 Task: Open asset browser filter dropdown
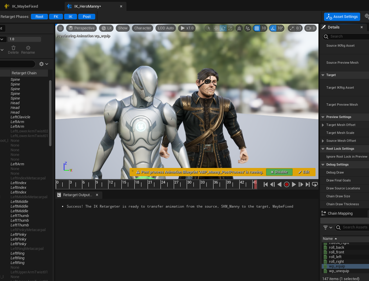pyautogui.click(x=327, y=227)
